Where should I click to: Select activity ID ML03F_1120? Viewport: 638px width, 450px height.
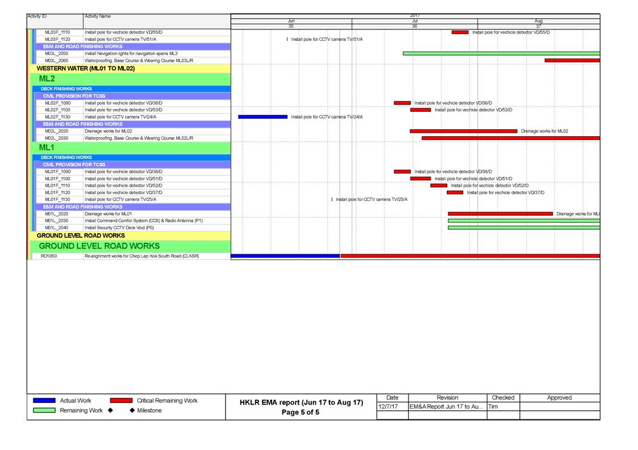coord(57,39)
